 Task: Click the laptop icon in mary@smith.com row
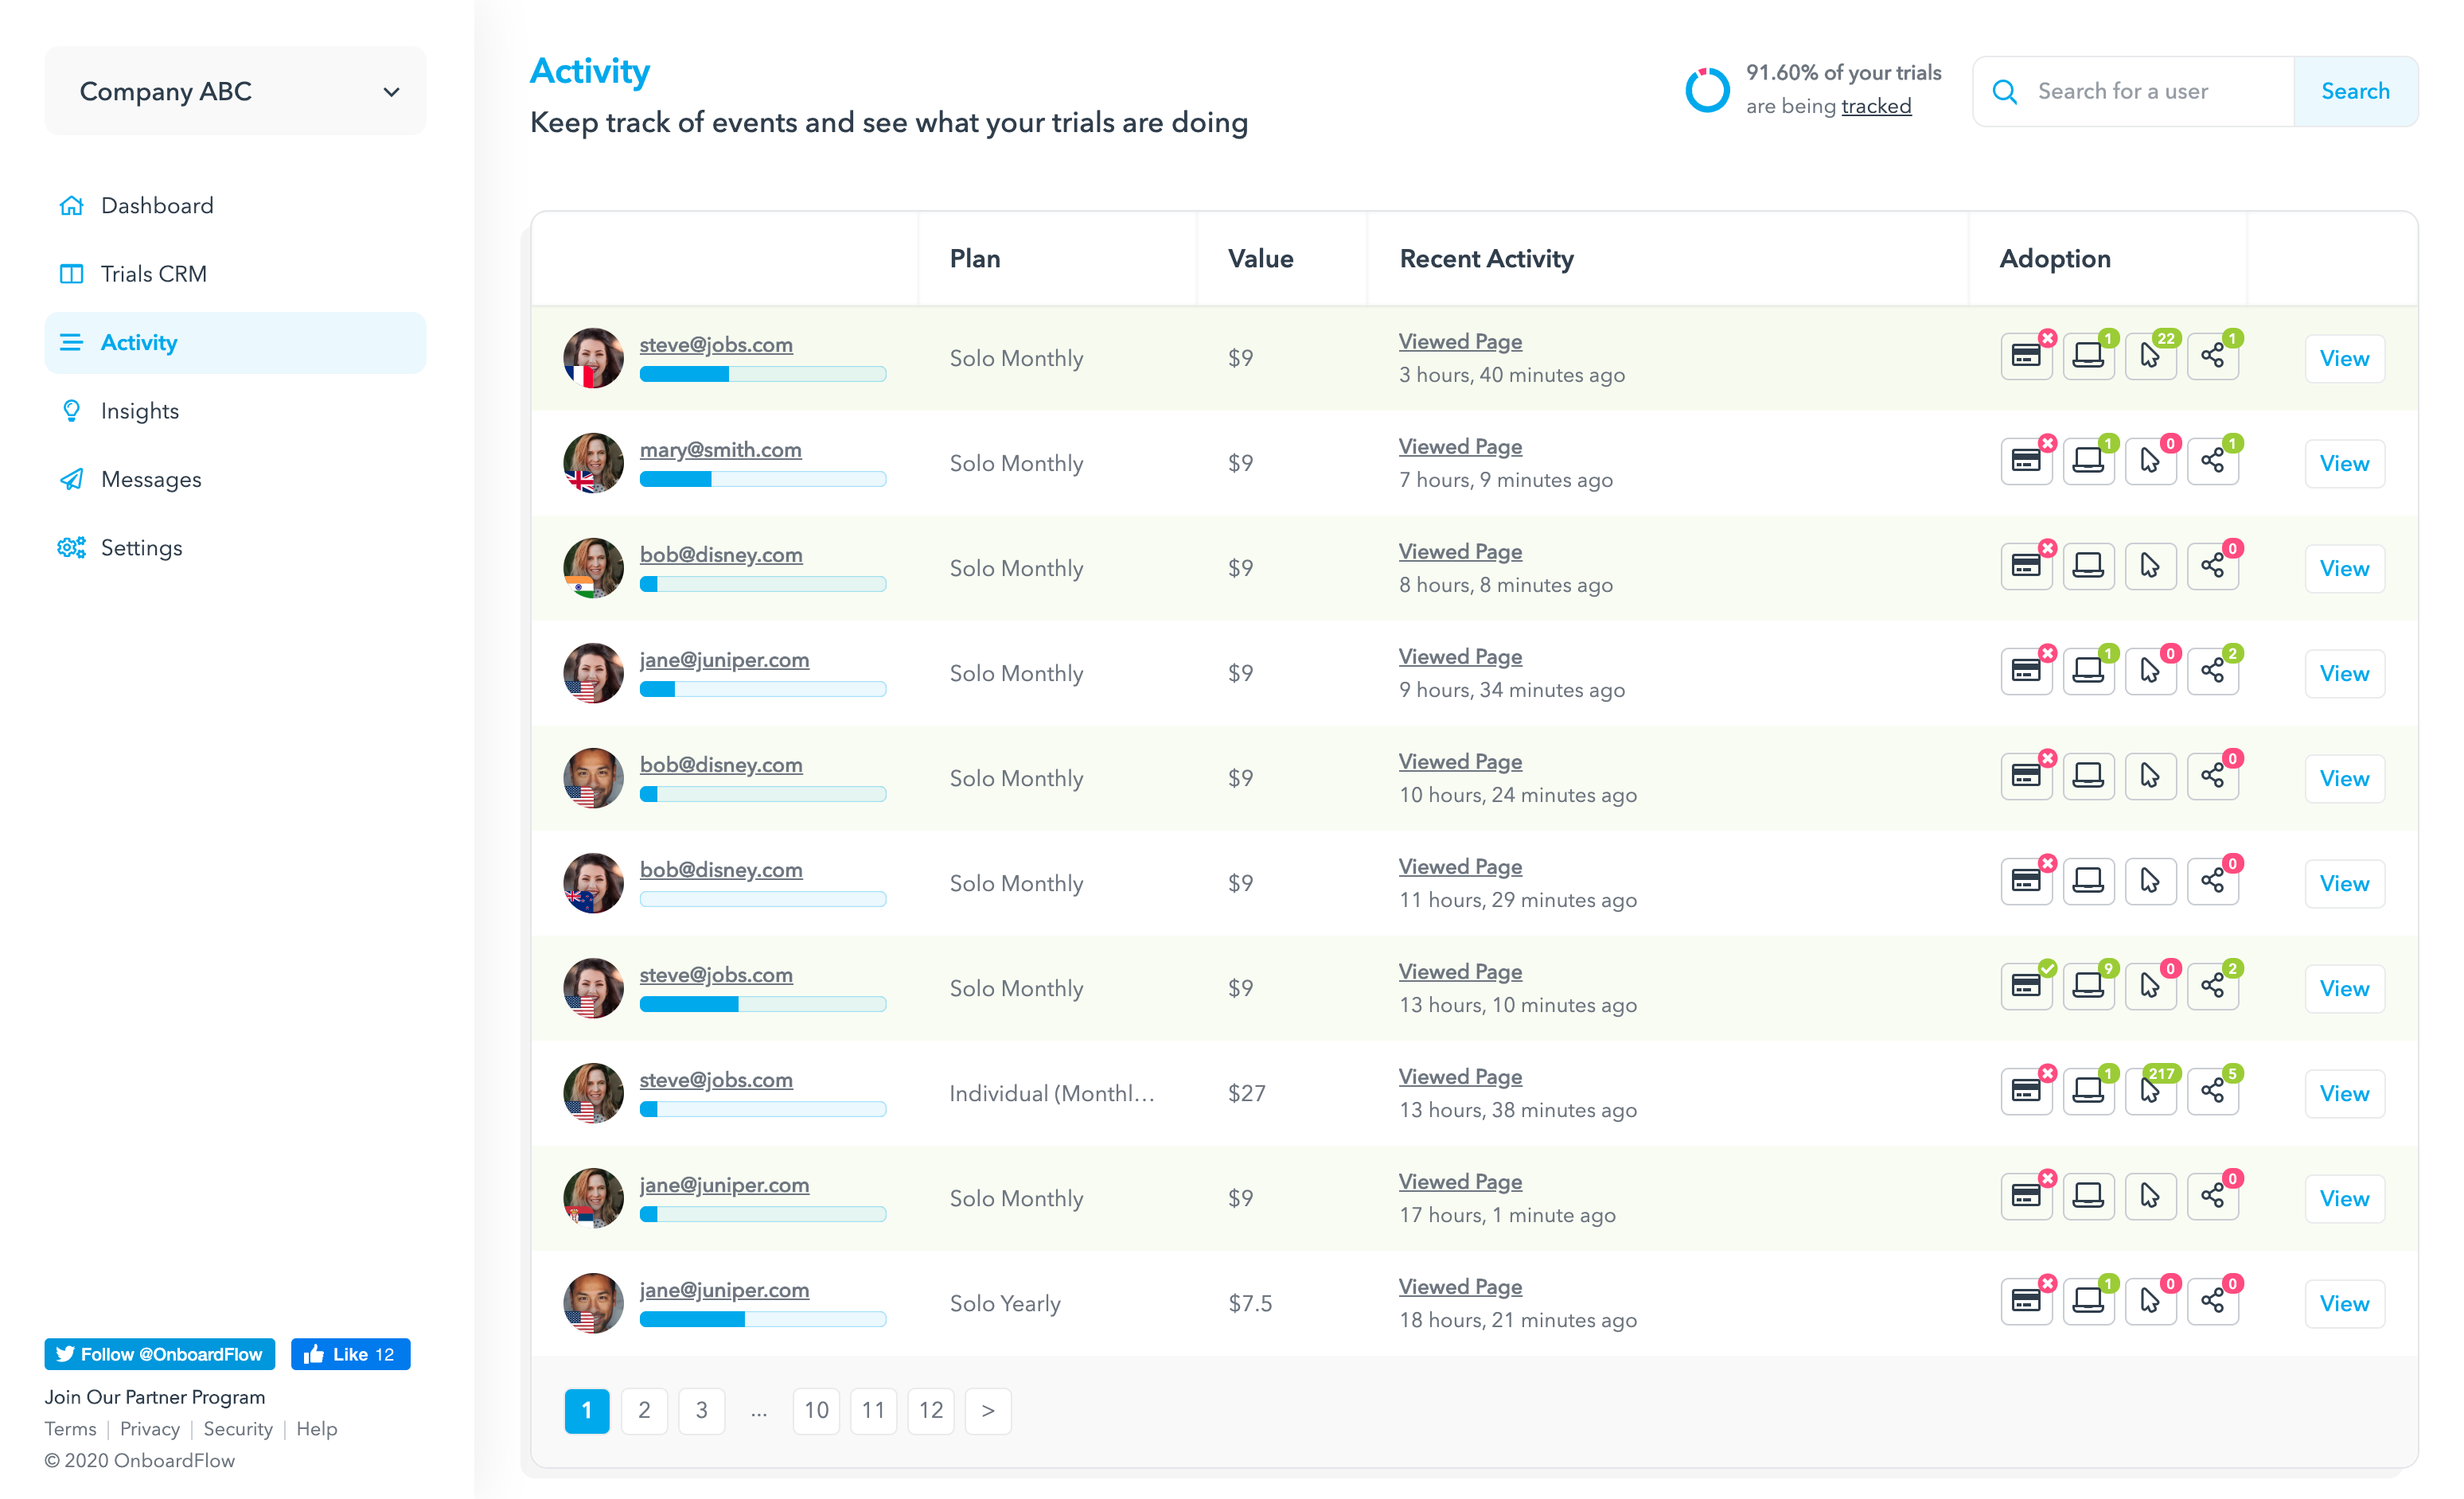[x=2088, y=462]
